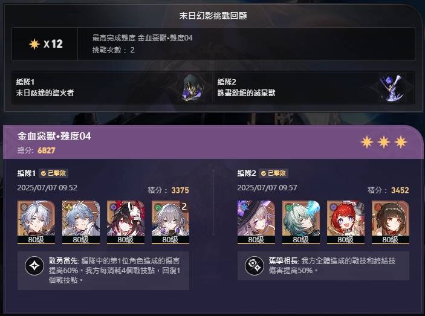Select the second blue-haired character in 編隊1

[81, 222]
